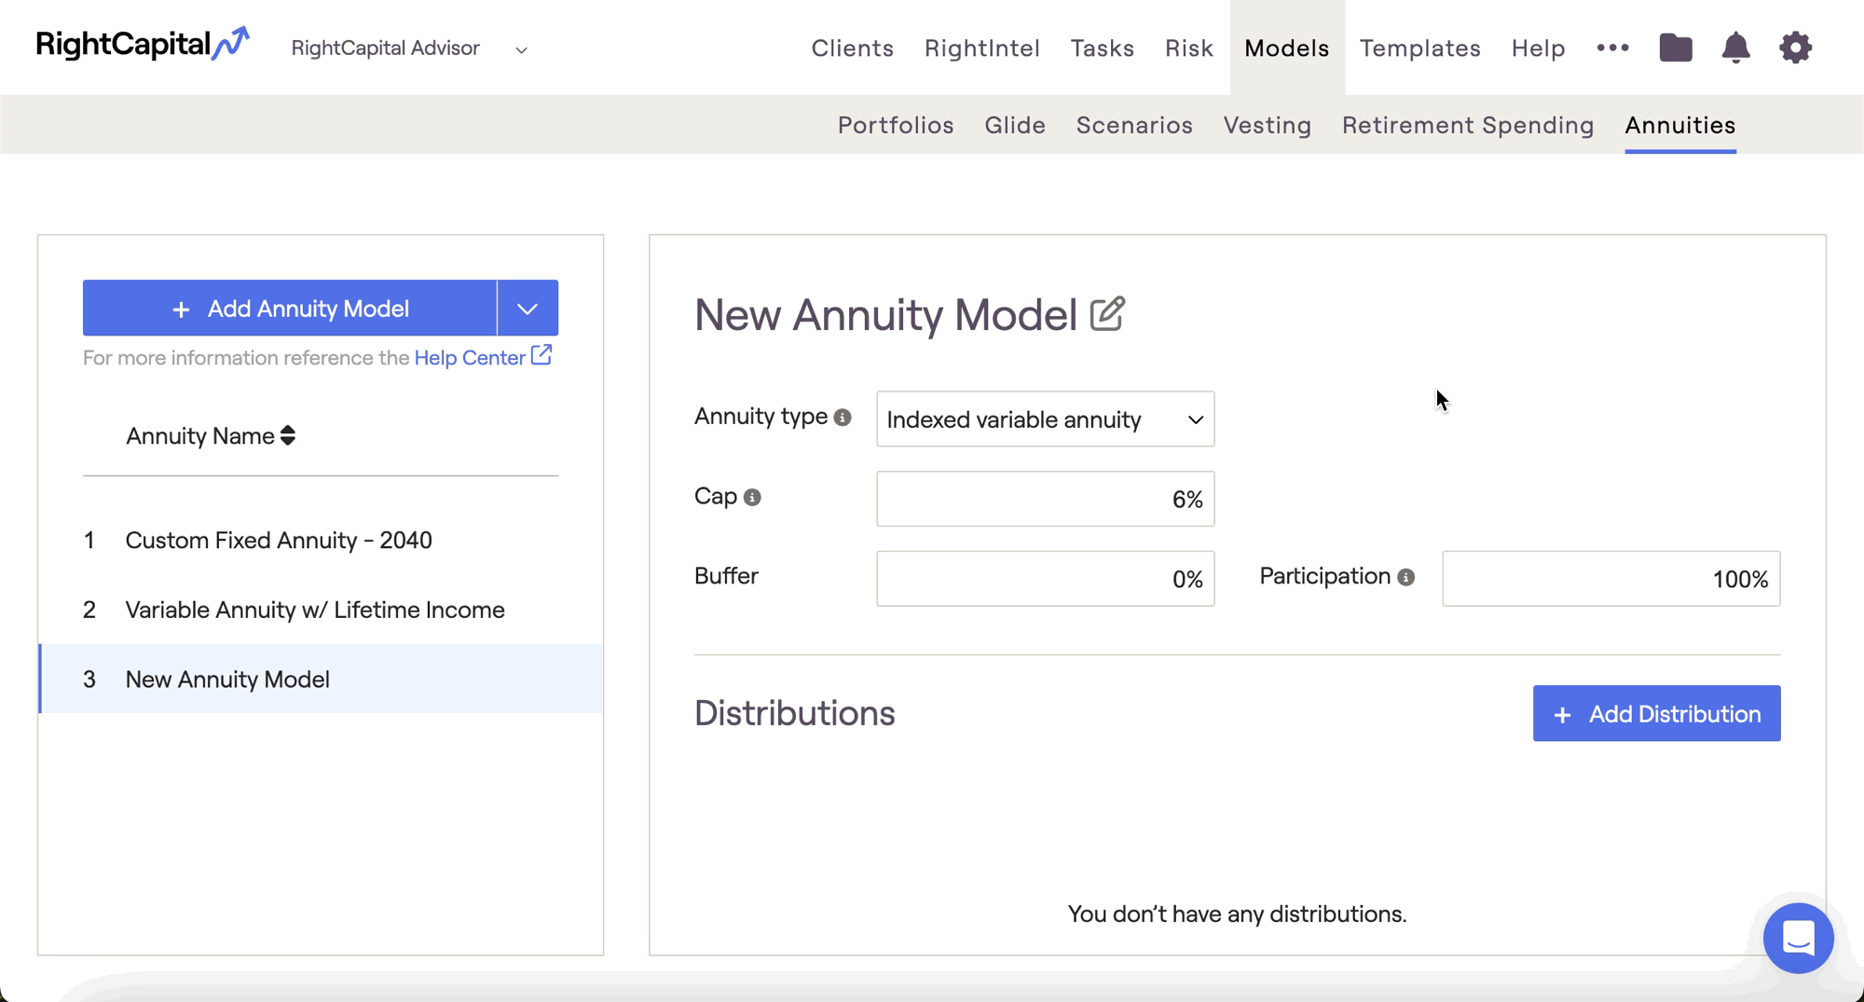Expand the Add Annuity Model dropdown arrow
The width and height of the screenshot is (1864, 1002).
coord(528,309)
